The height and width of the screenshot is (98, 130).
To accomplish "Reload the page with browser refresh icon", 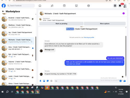I will 10,1.
